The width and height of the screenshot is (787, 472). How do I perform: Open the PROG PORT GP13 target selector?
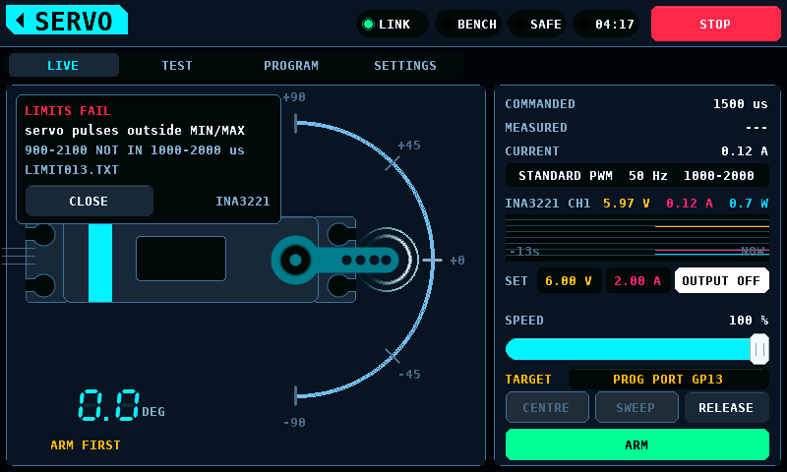(x=668, y=380)
